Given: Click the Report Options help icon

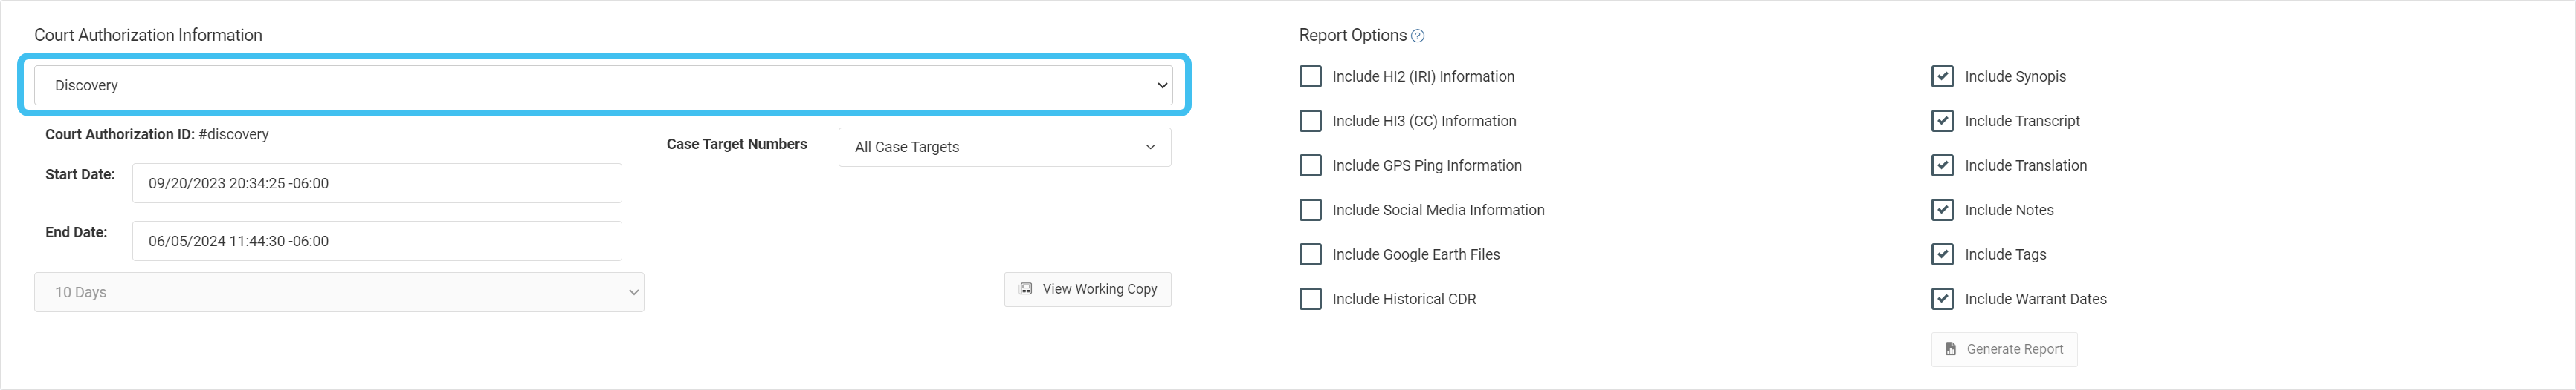Looking at the screenshot, I should click(1417, 36).
